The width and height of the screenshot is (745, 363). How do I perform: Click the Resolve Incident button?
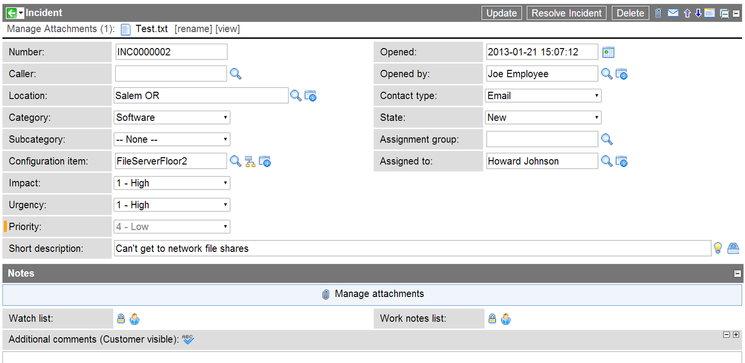click(x=566, y=13)
